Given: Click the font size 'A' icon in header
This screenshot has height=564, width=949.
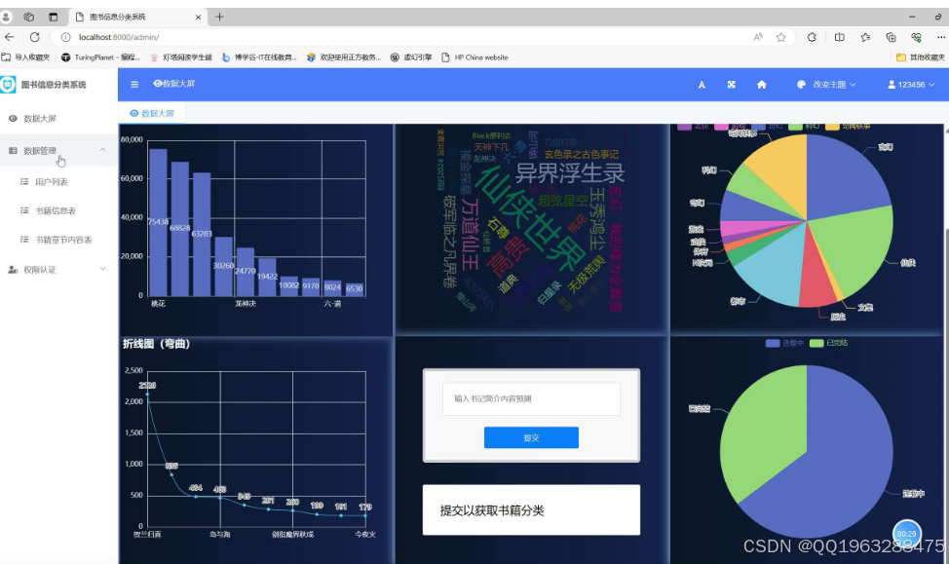Looking at the screenshot, I should (702, 85).
